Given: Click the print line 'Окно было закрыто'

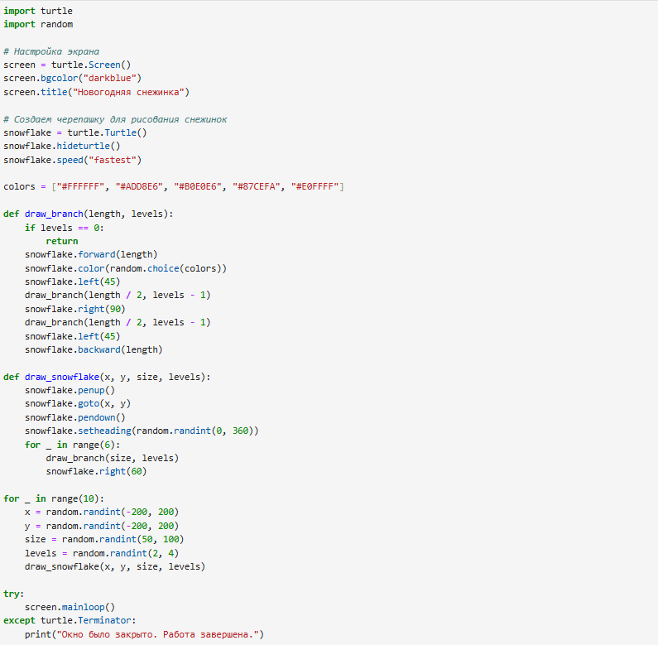Looking at the screenshot, I should [x=144, y=634].
